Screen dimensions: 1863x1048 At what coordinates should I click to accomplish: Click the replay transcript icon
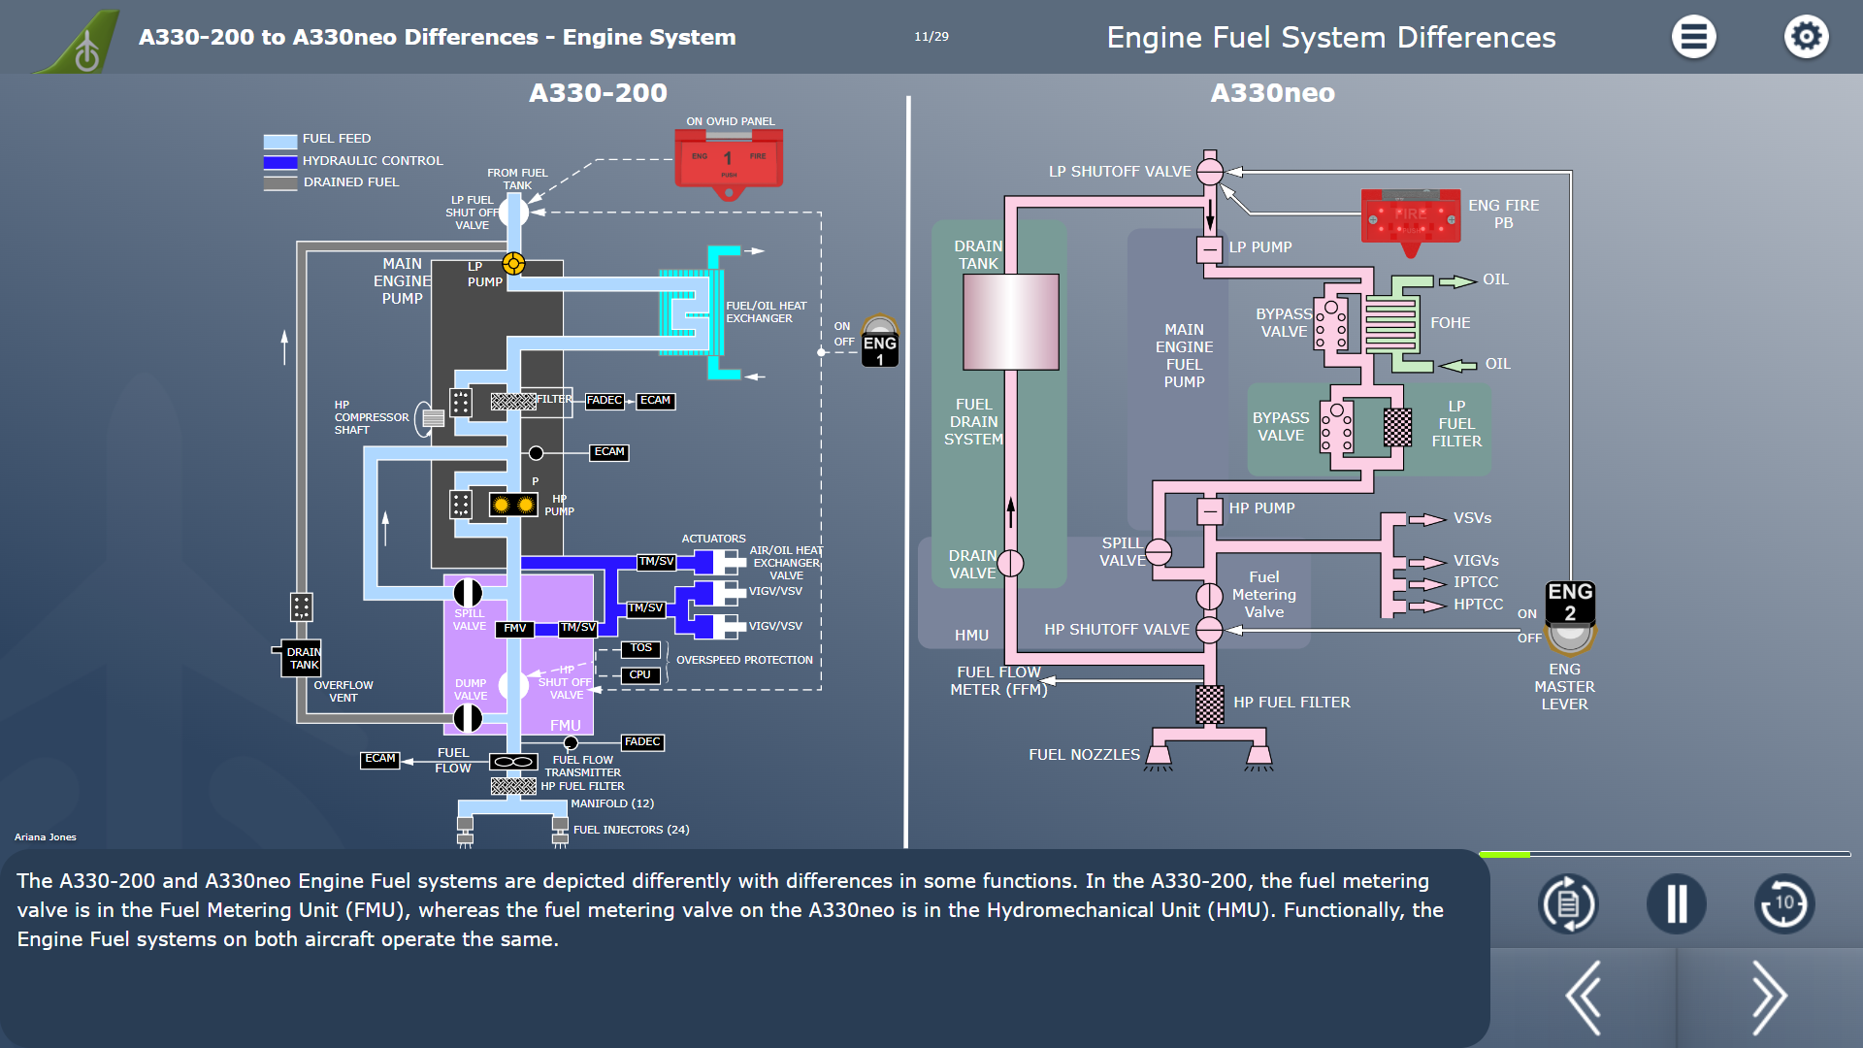pos(1568,903)
